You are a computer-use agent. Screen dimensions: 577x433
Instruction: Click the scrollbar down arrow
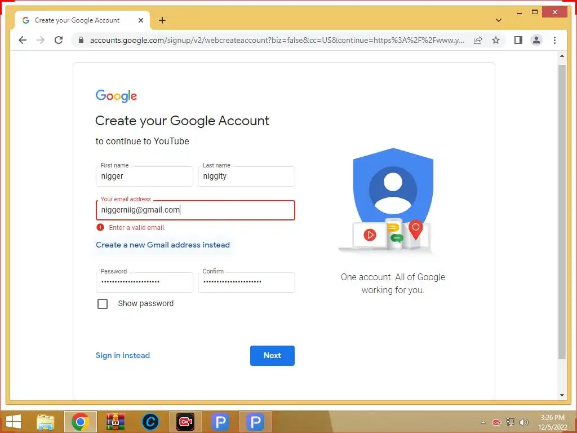(562, 395)
